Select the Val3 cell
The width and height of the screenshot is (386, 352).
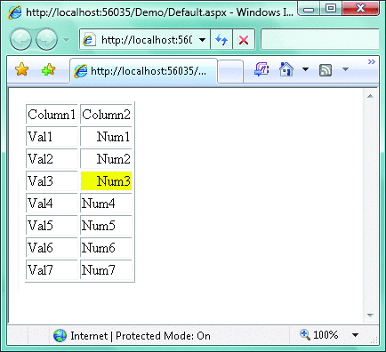52,180
